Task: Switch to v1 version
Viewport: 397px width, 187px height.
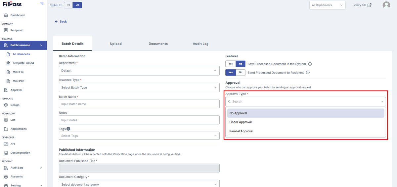Action: (x=68, y=5)
